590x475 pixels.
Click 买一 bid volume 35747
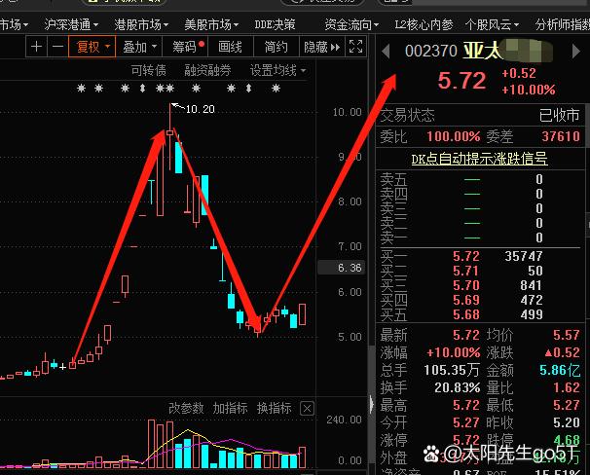[x=524, y=256]
